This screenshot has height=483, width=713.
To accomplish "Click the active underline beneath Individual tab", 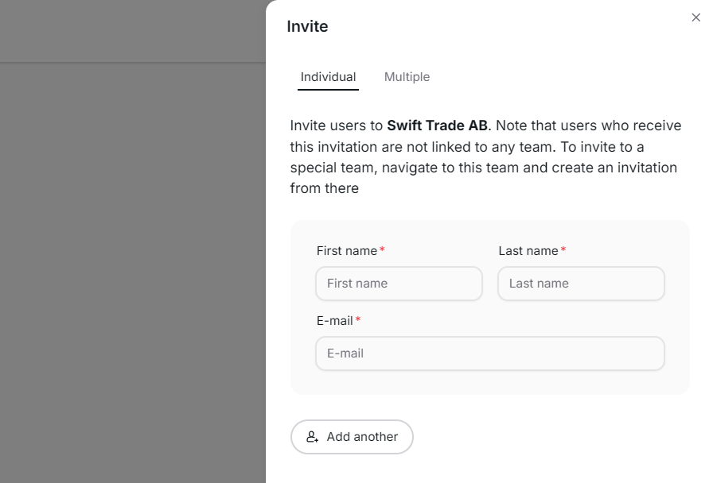I will 329,90.
